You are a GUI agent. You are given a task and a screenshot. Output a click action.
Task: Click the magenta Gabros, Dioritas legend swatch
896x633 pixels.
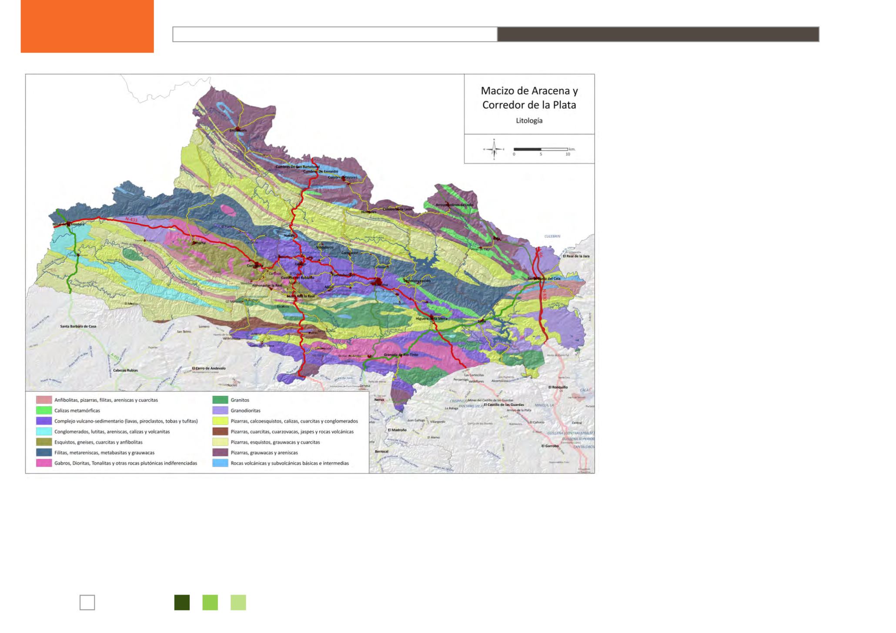44,463
